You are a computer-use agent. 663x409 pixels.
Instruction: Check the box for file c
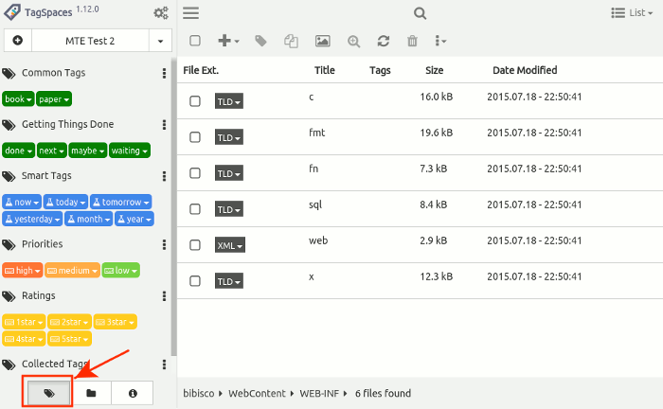tap(195, 101)
